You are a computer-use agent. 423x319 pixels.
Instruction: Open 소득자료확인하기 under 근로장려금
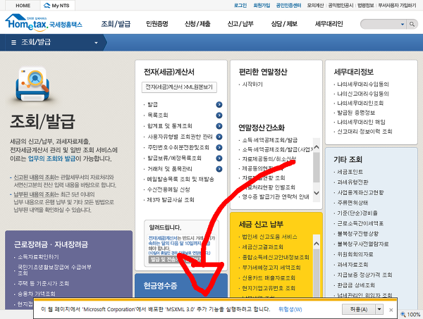[38, 257]
